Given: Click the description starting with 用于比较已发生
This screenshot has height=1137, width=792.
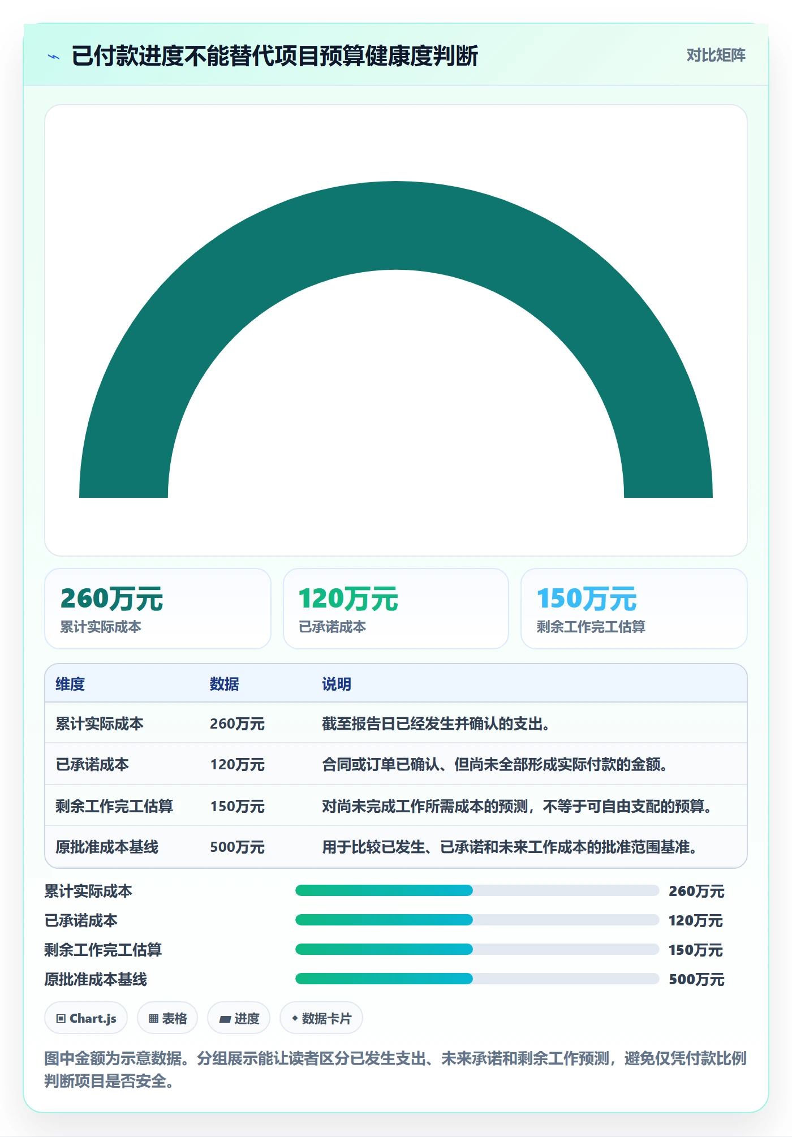Looking at the screenshot, I should coord(510,847).
